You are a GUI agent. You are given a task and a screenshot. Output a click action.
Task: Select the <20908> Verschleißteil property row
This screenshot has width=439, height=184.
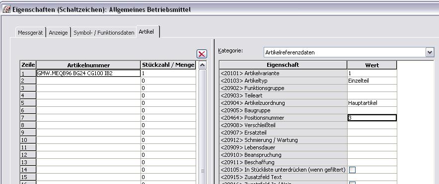(283, 125)
